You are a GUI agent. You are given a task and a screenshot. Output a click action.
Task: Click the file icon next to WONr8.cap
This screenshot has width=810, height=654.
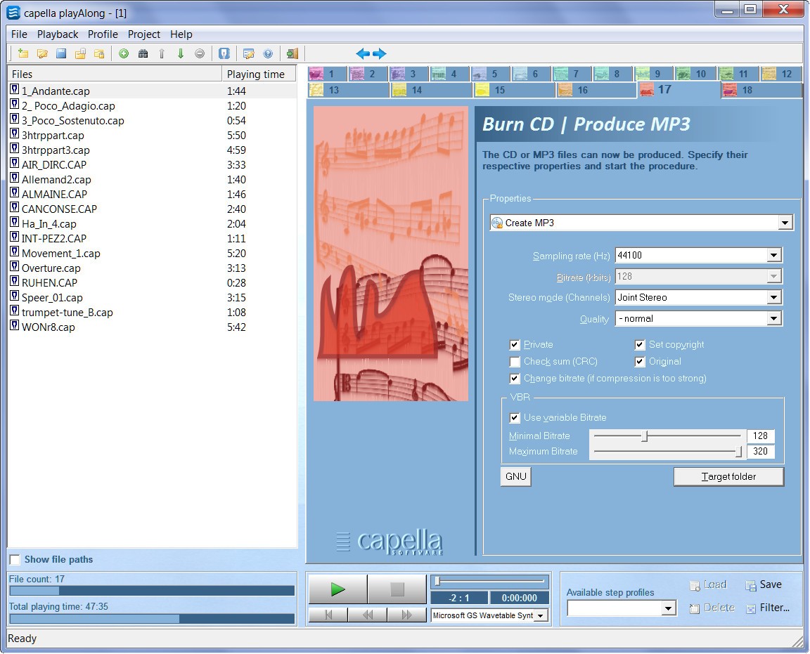pyautogui.click(x=15, y=326)
